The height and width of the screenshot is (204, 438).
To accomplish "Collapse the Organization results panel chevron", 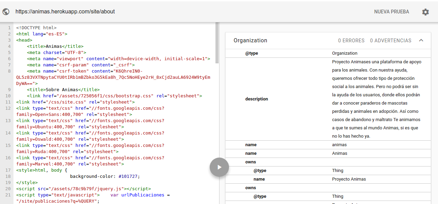I will (421, 40).
